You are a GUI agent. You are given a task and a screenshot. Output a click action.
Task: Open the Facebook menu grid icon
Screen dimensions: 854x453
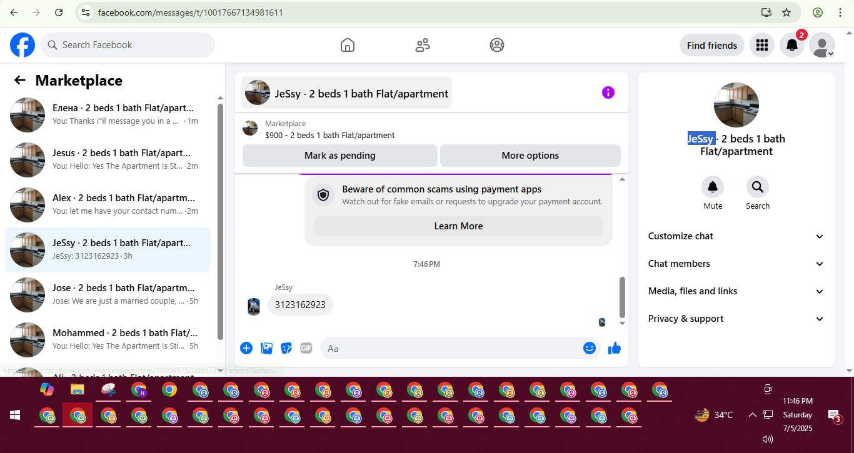(x=761, y=45)
